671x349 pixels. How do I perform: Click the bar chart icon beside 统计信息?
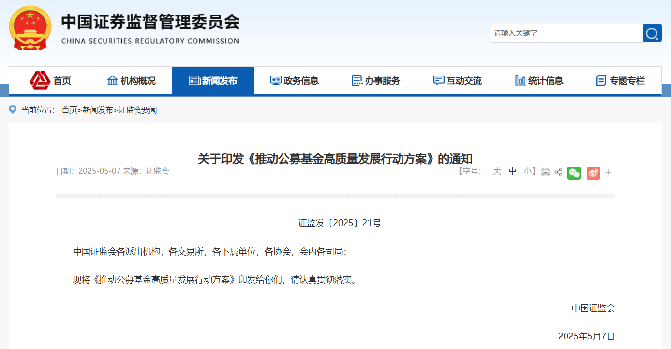tap(521, 80)
